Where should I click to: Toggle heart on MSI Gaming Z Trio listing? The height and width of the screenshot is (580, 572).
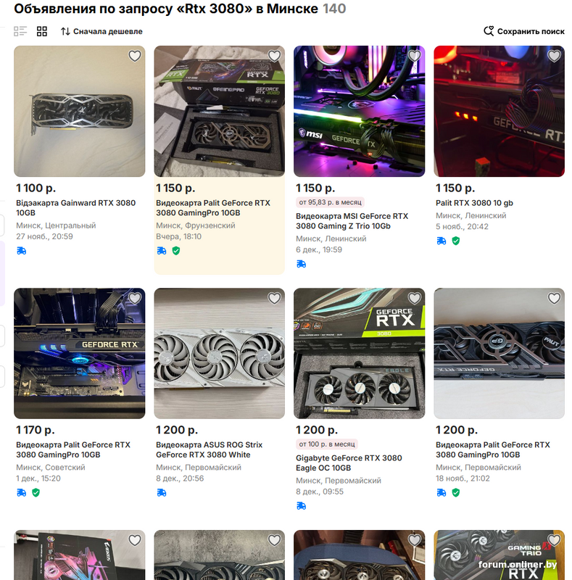tap(415, 56)
